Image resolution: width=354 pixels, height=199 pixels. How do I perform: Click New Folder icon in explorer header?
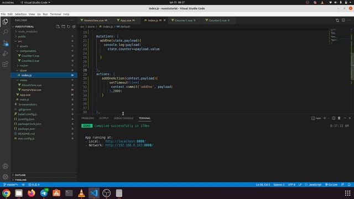tap(63, 27)
